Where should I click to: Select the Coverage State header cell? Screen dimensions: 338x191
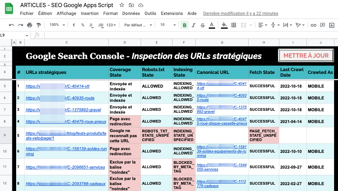[x=124, y=72]
